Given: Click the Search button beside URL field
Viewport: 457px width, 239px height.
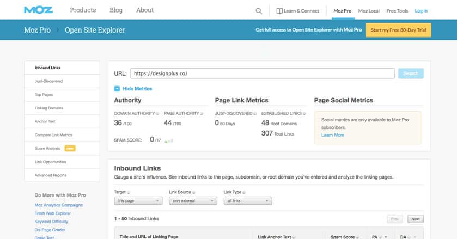Looking at the screenshot, I should coord(411,73).
